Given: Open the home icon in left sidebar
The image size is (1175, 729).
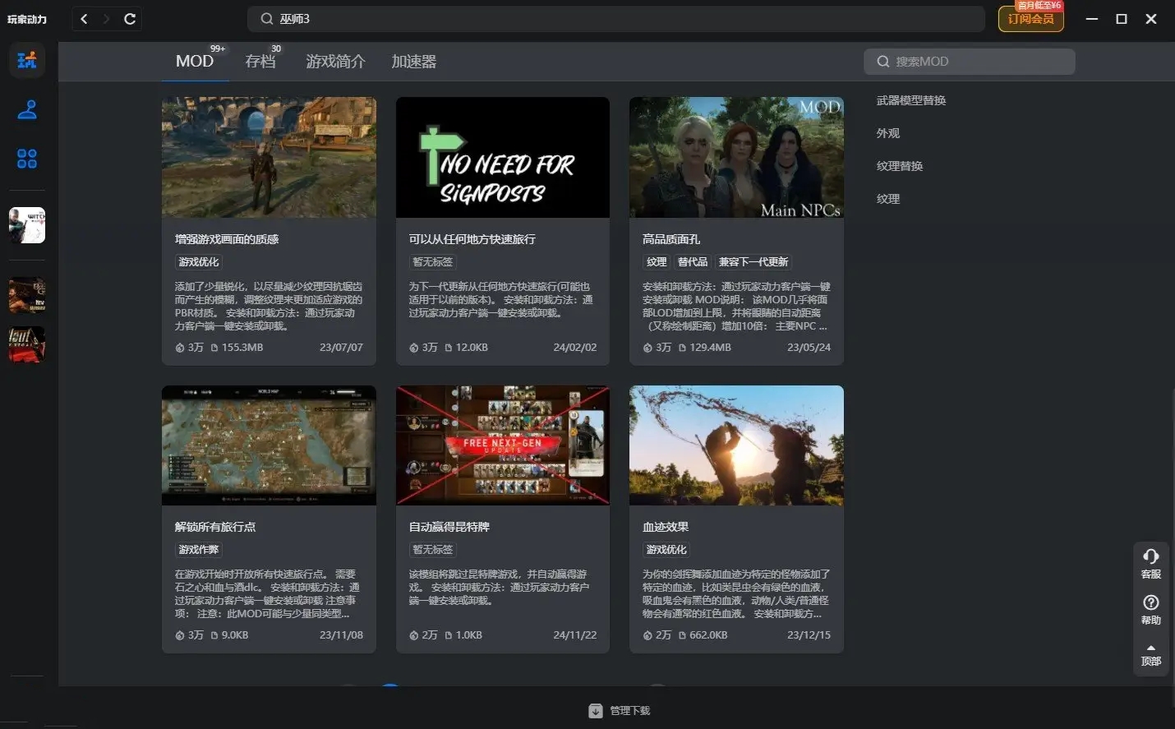Looking at the screenshot, I should (27, 60).
